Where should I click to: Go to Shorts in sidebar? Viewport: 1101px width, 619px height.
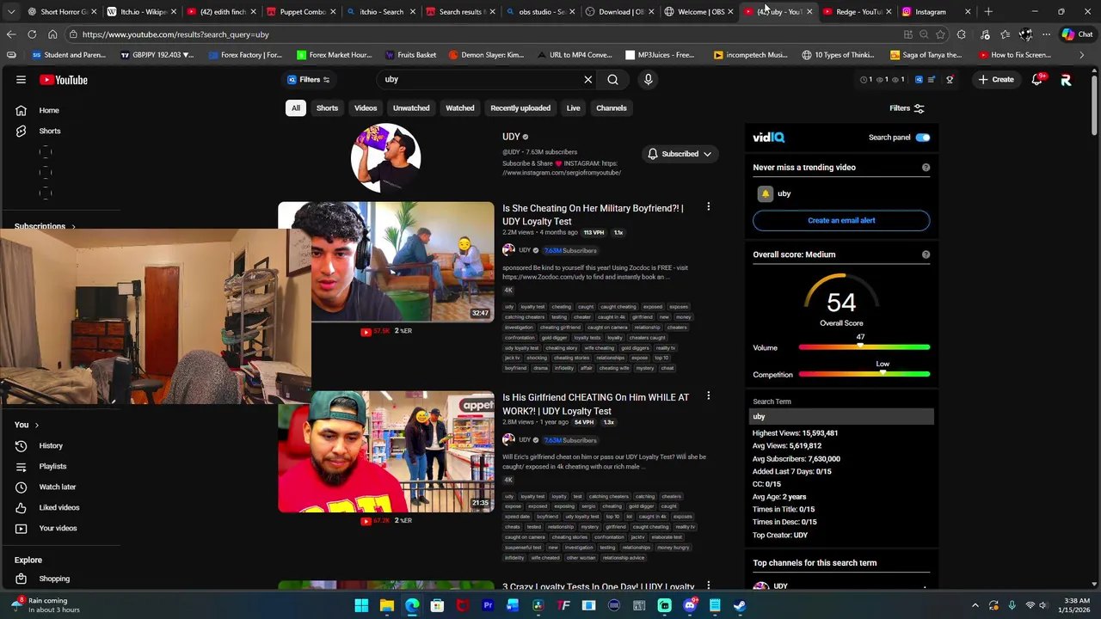(50, 131)
